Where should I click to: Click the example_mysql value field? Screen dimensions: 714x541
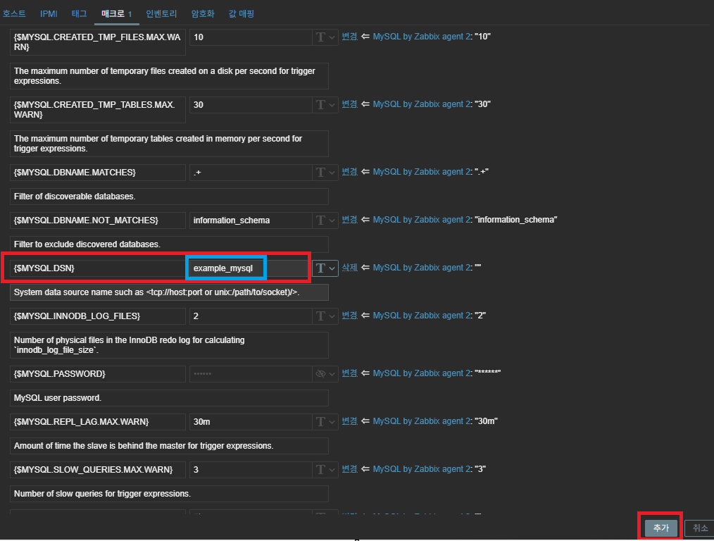point(248,268)
